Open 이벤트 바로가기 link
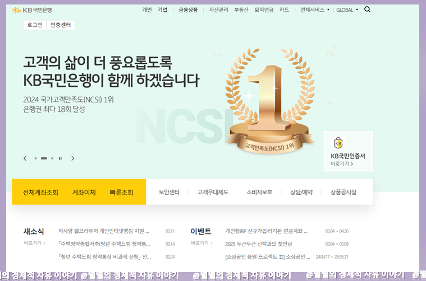 coord(201,243)
